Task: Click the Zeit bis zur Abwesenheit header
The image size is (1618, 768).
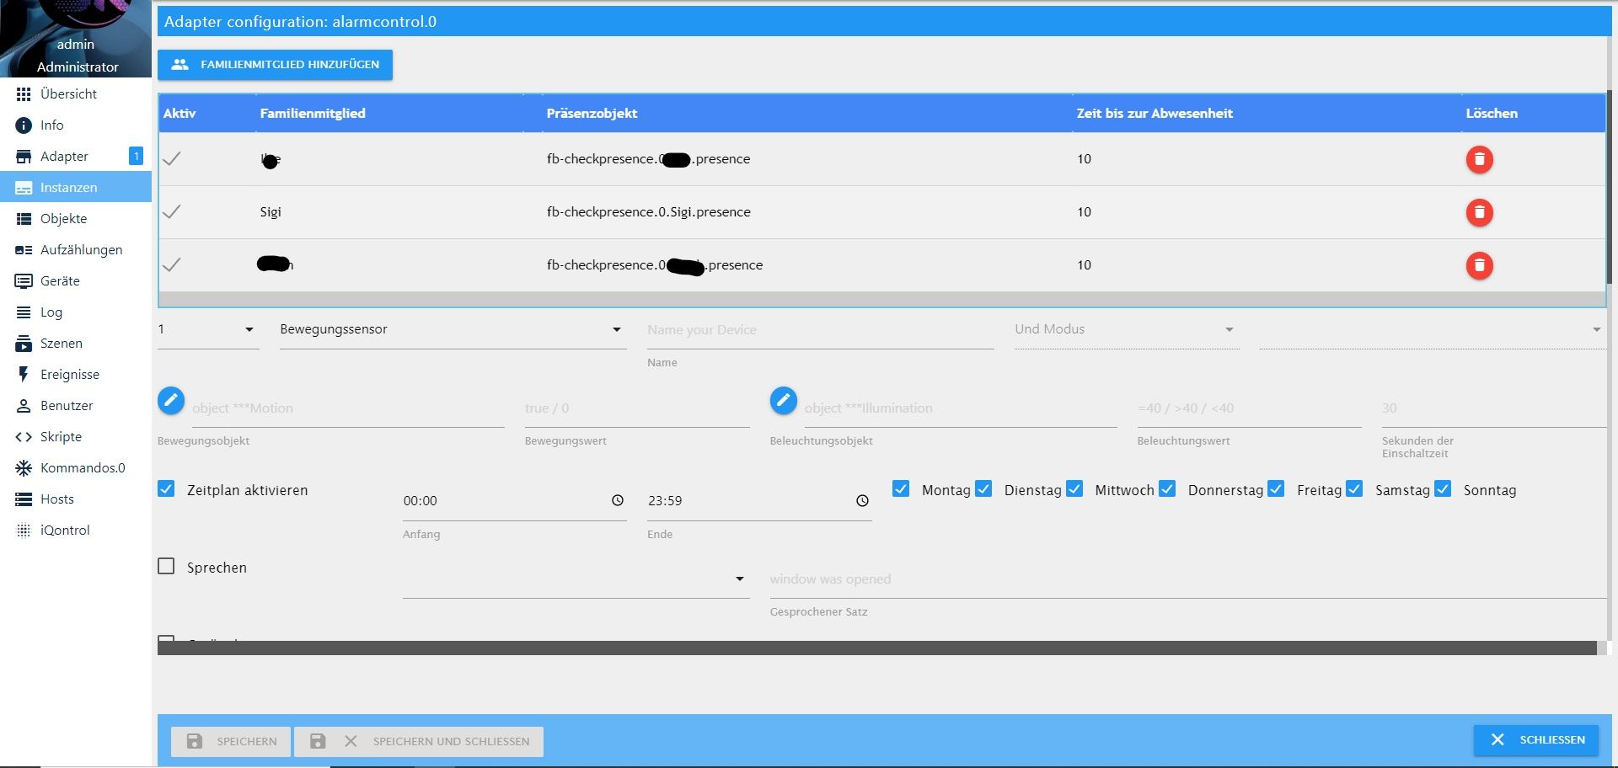Action: pos(1154,113)
